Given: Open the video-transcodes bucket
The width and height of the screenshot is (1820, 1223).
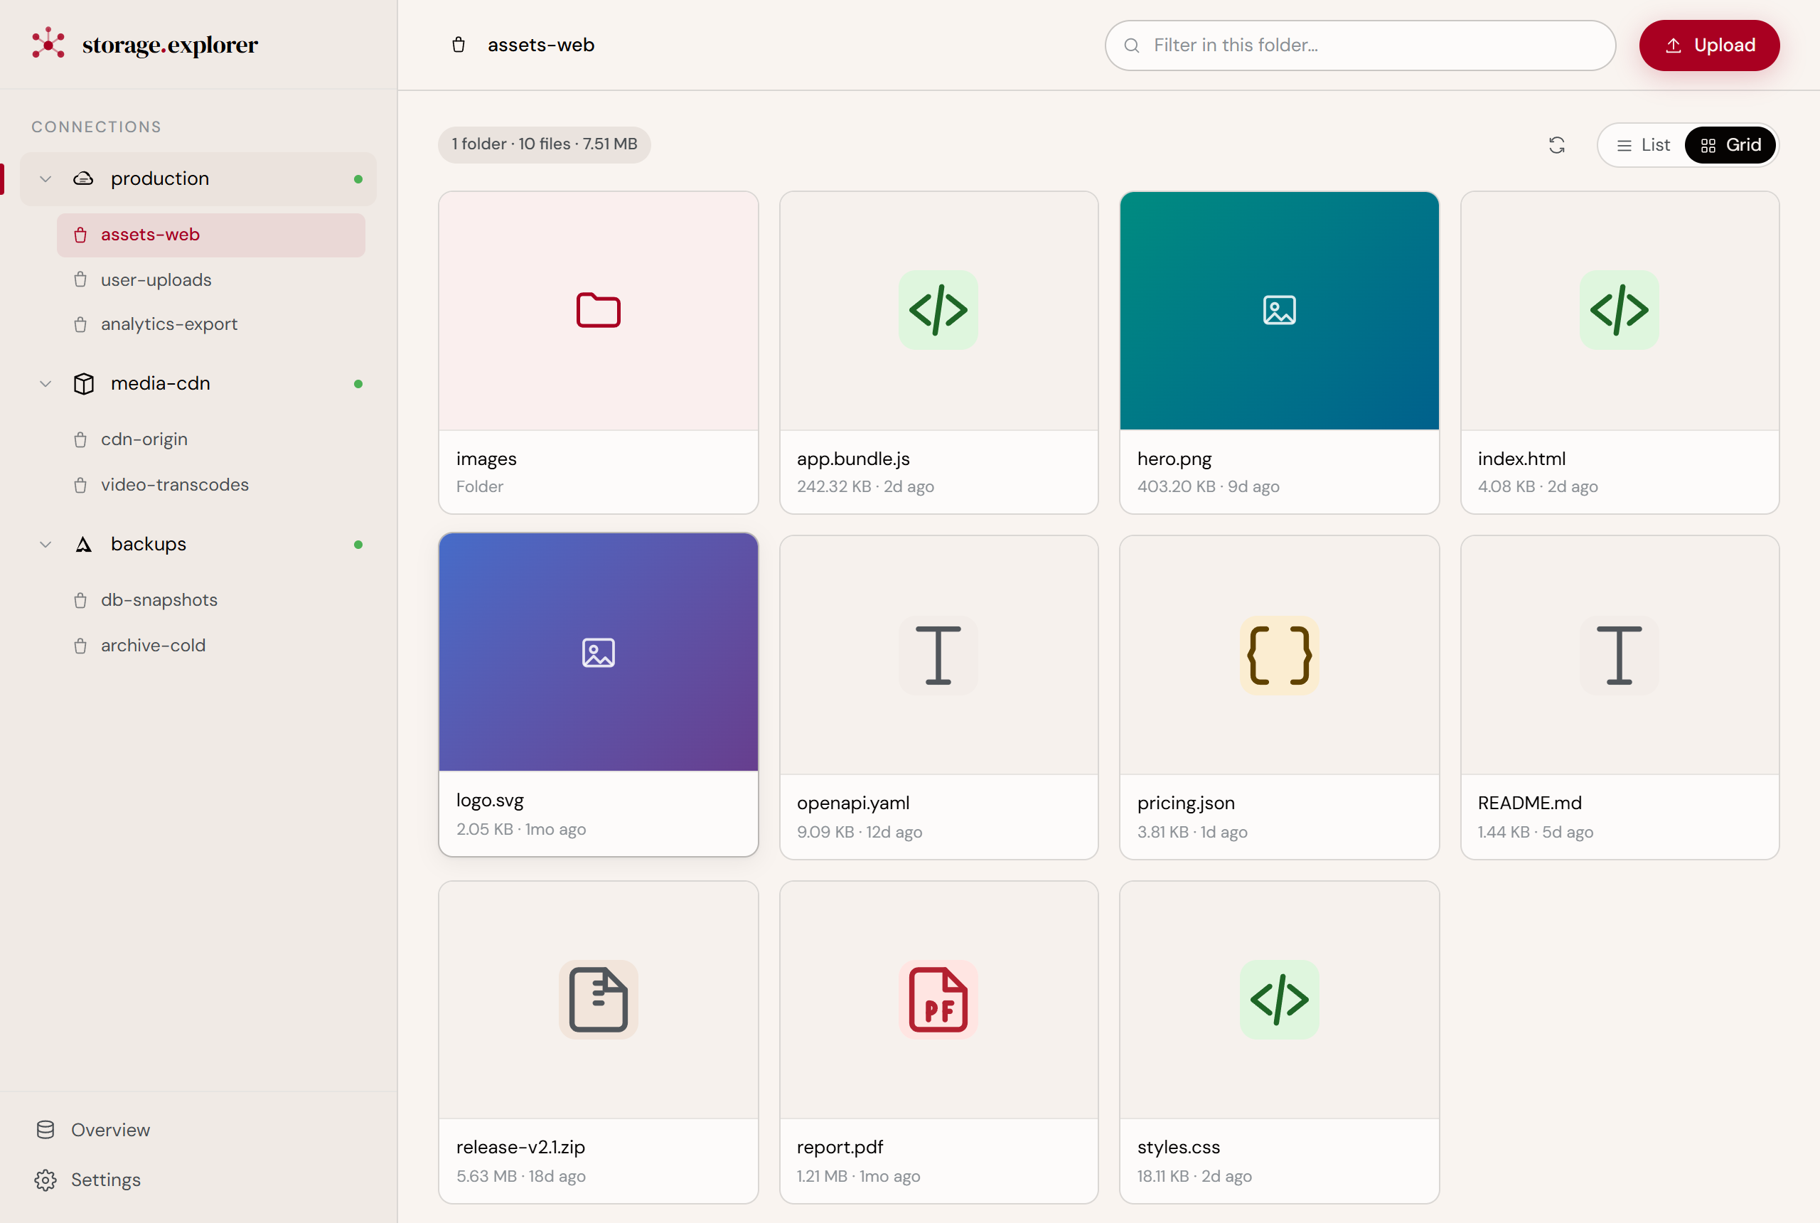Looking at the screenshot, I should point(210,484).
